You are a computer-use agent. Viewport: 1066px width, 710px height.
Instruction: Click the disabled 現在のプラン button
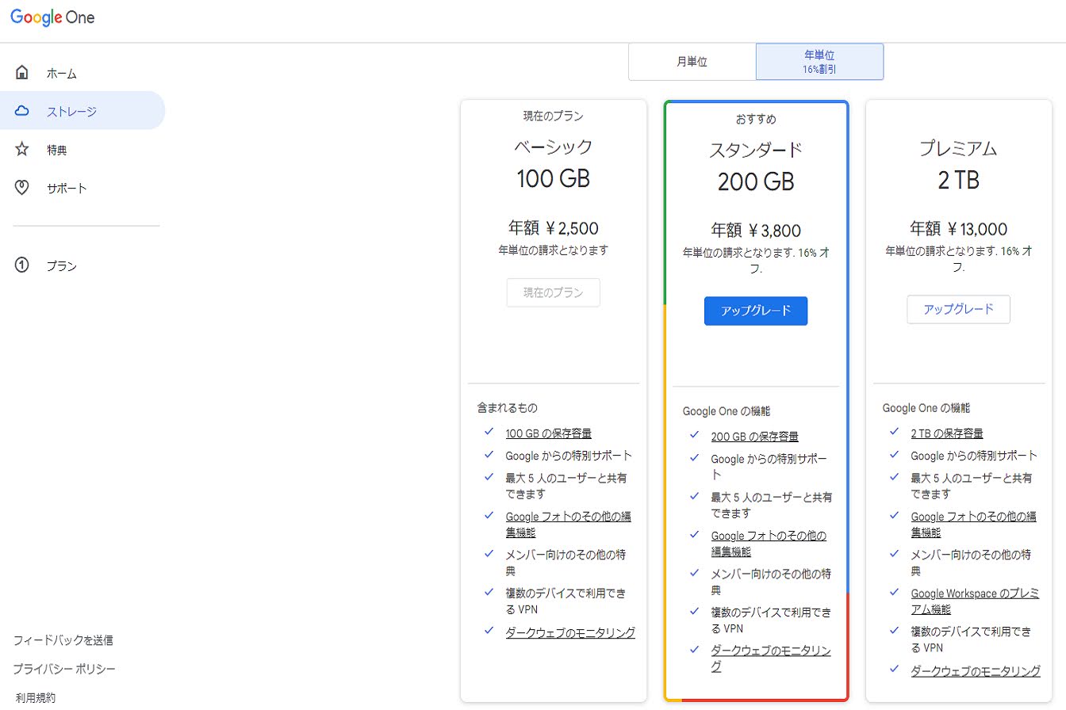click(553, 292)
